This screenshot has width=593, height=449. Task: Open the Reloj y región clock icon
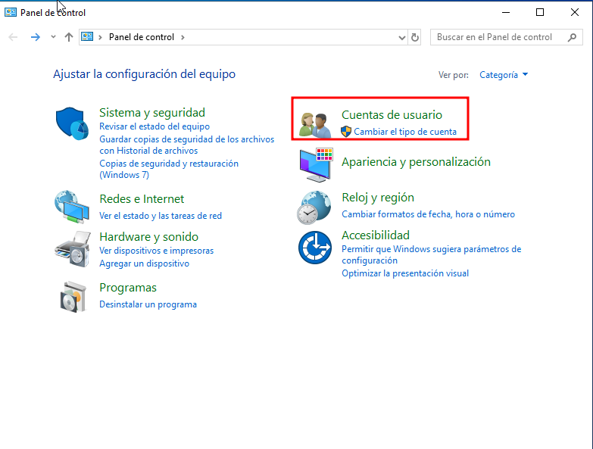(315, 207)
